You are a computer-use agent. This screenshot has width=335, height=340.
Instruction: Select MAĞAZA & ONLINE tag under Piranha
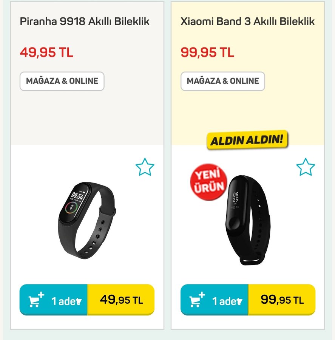tap(62, 81)
